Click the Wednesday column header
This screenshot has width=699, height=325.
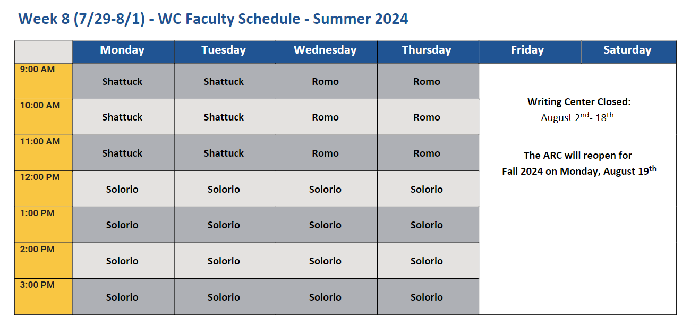coord(325,50)
